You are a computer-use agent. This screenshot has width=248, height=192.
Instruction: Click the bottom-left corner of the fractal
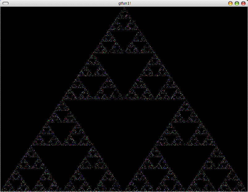[1, 191]
